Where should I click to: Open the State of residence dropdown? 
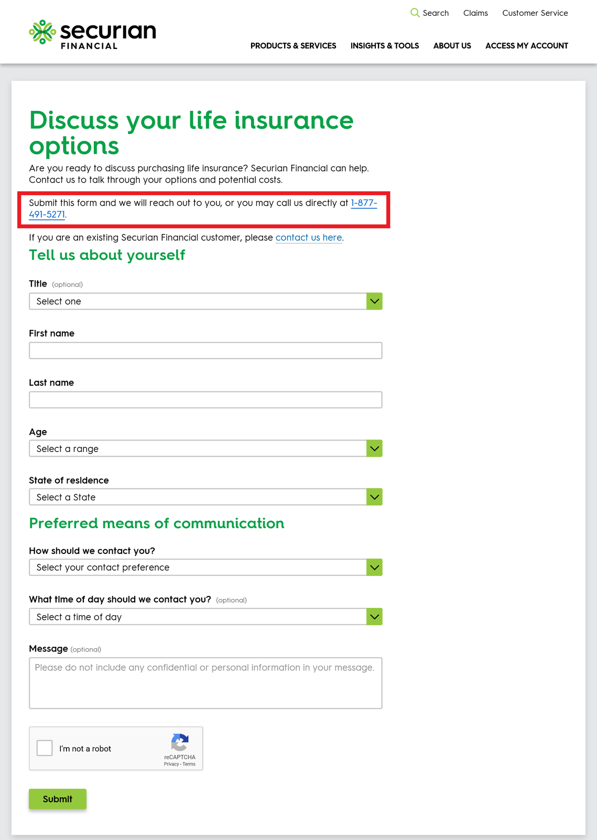[x=205, y=497]
